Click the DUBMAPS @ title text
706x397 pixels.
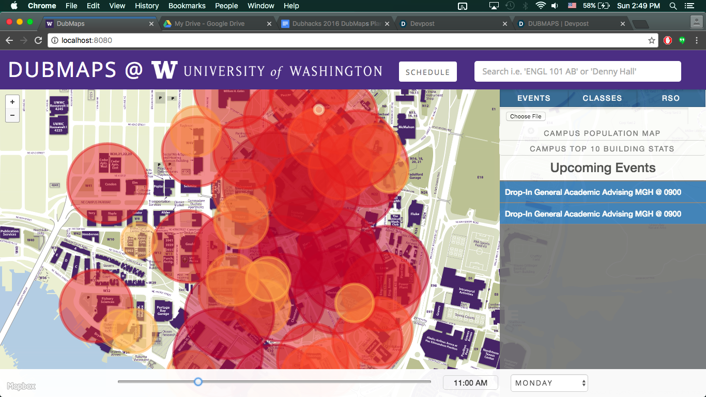point(76,70)
